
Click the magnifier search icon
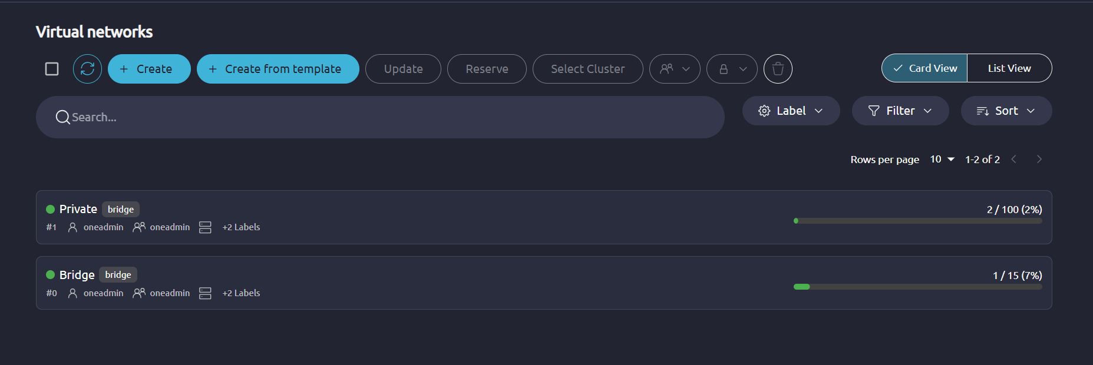tap(62, 117)
